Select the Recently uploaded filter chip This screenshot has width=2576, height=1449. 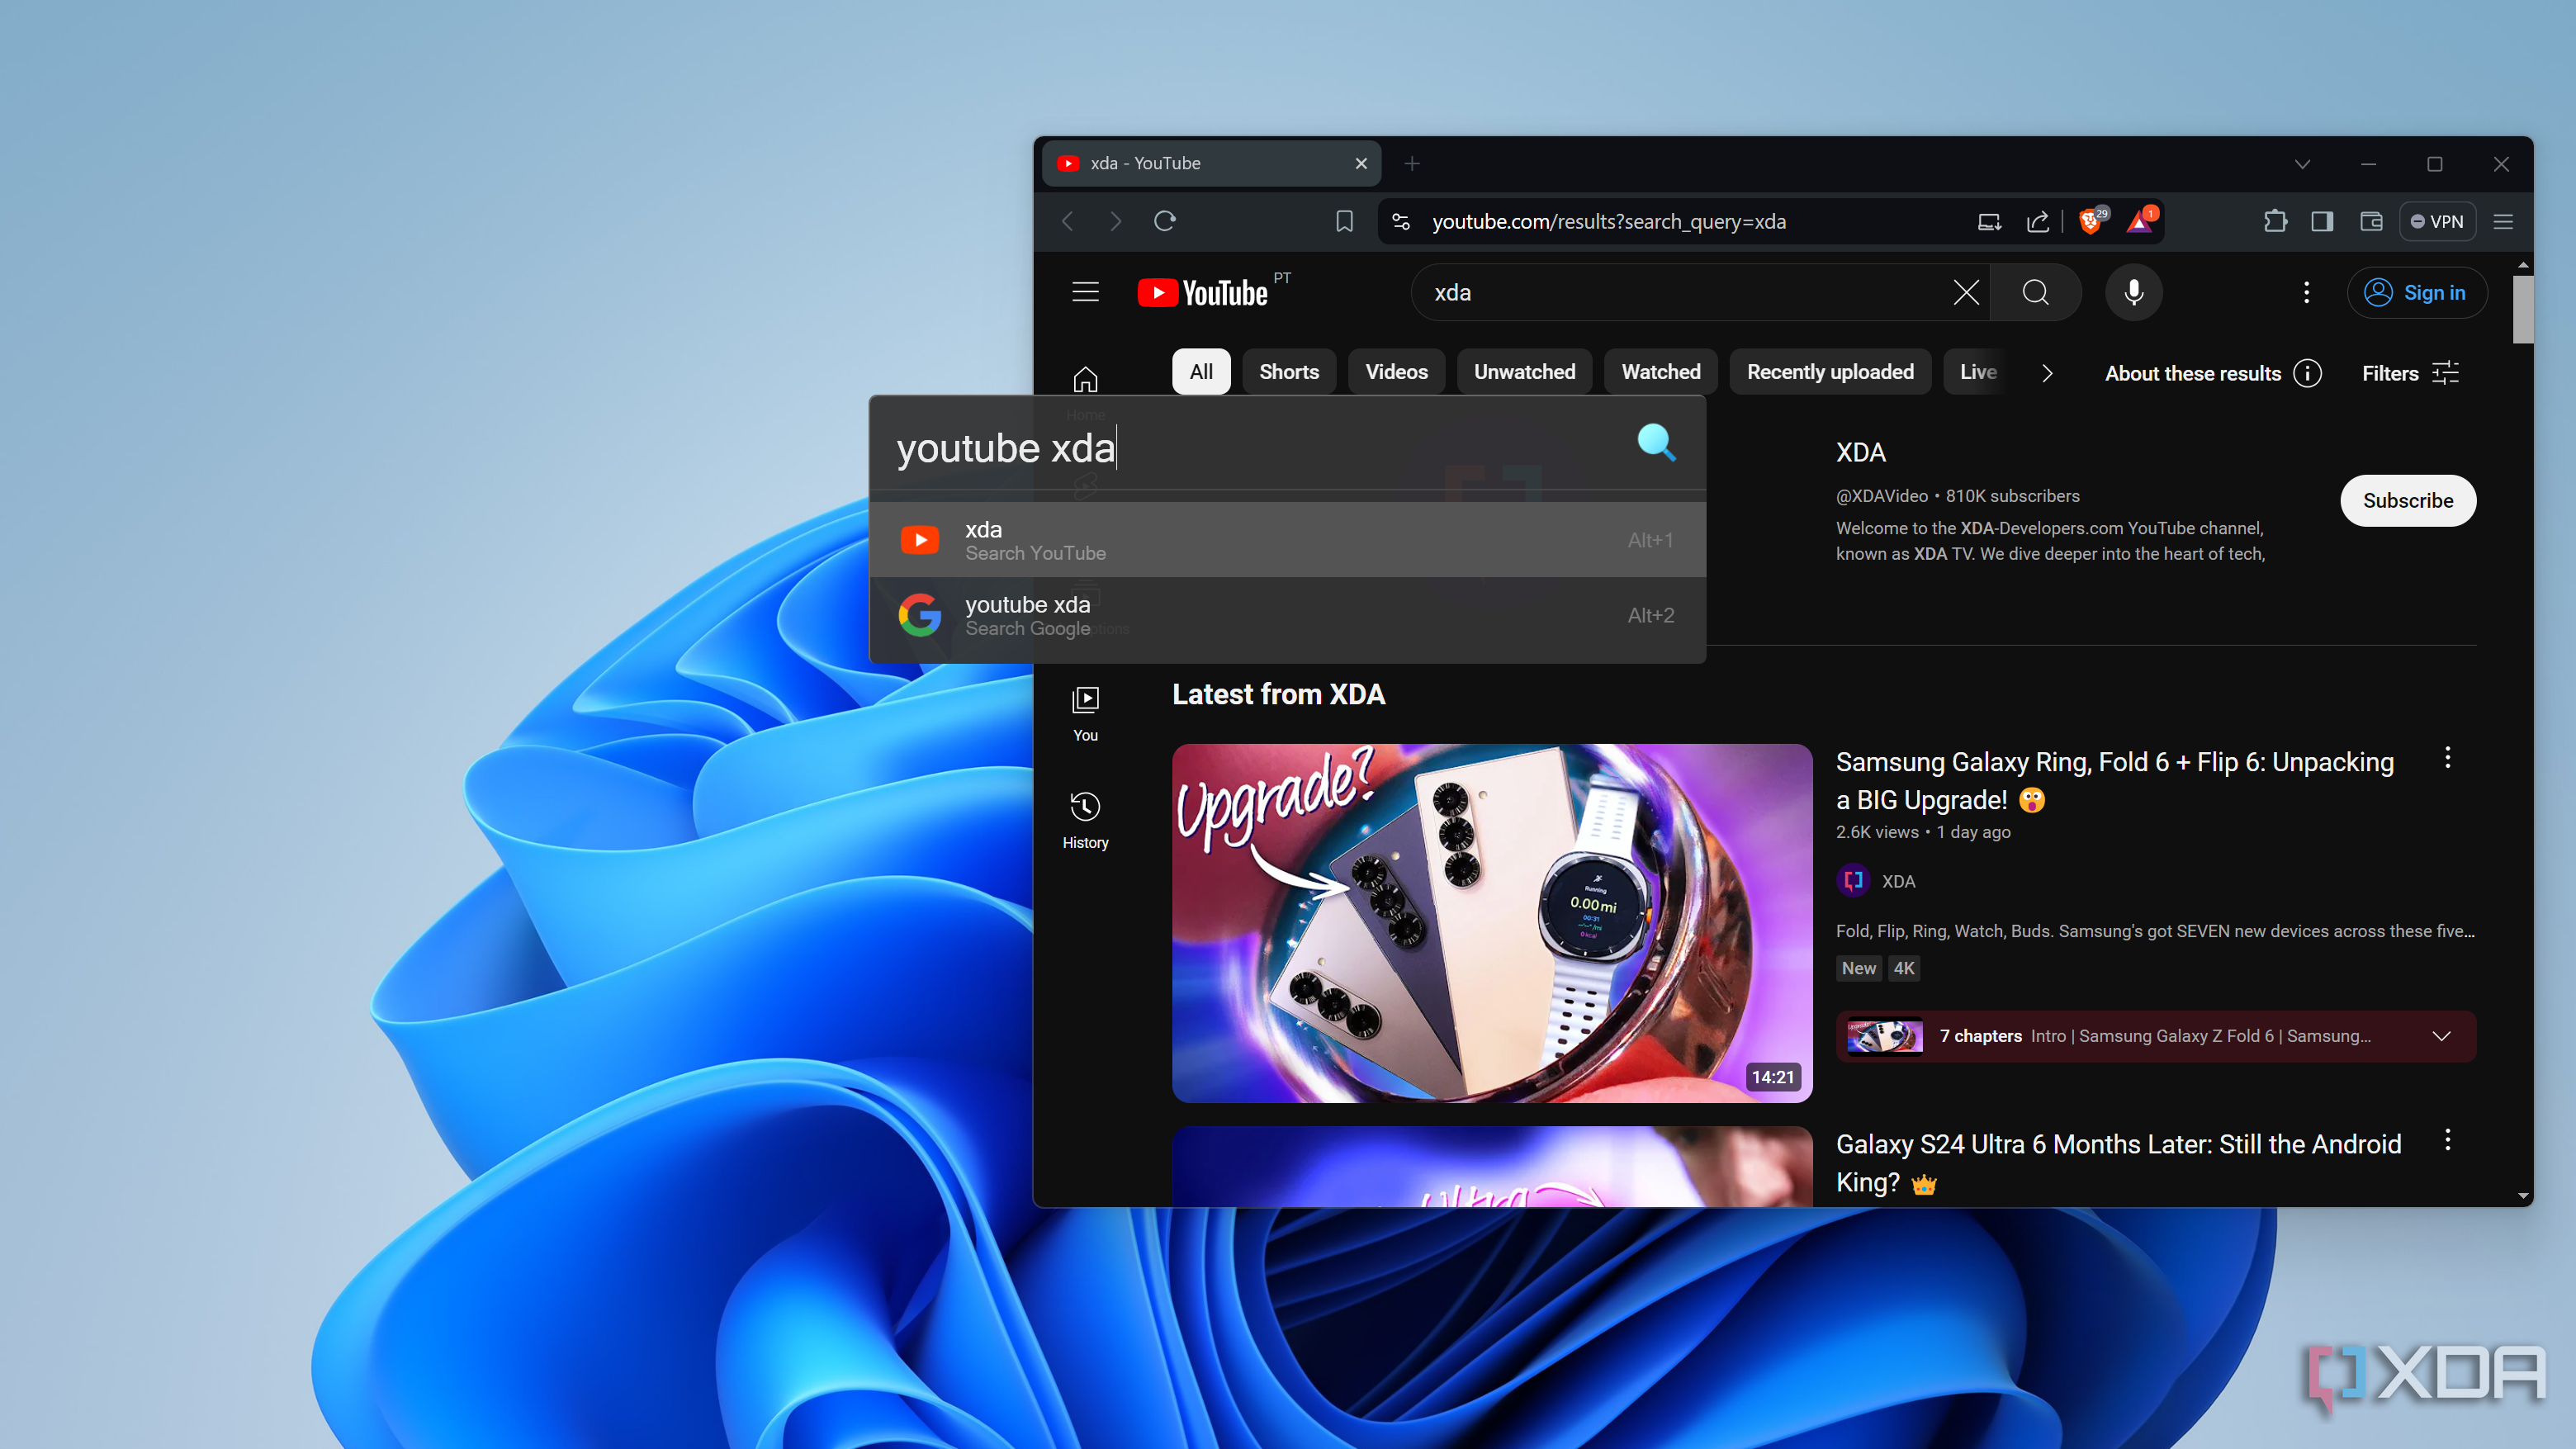click(1830, 372)
